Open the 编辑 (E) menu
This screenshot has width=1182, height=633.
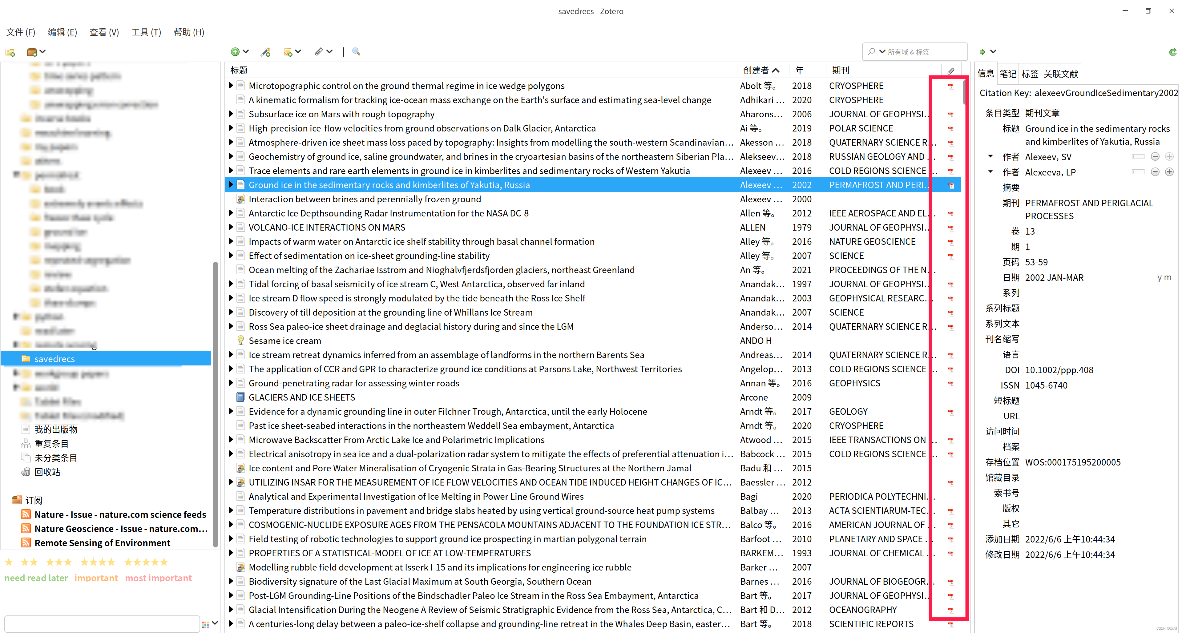pos(63,32)
